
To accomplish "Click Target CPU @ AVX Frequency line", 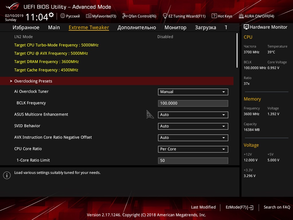I will [x=51, y=53].
